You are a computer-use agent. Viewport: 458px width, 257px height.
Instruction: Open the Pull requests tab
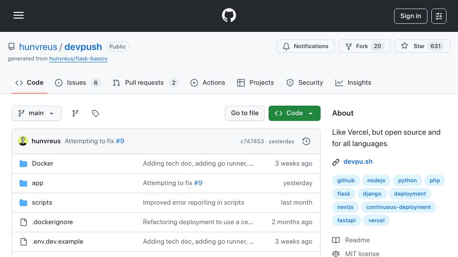click(146, 83)
